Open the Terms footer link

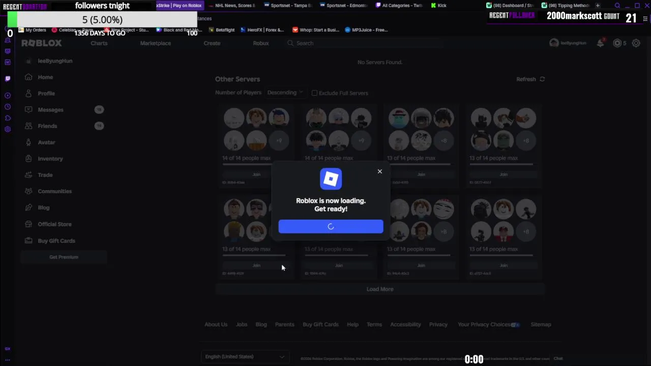[374, 324]
